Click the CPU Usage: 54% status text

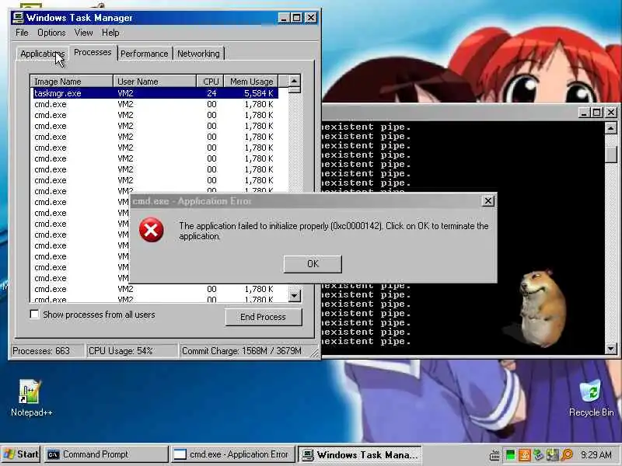click(x=121, y=351)
